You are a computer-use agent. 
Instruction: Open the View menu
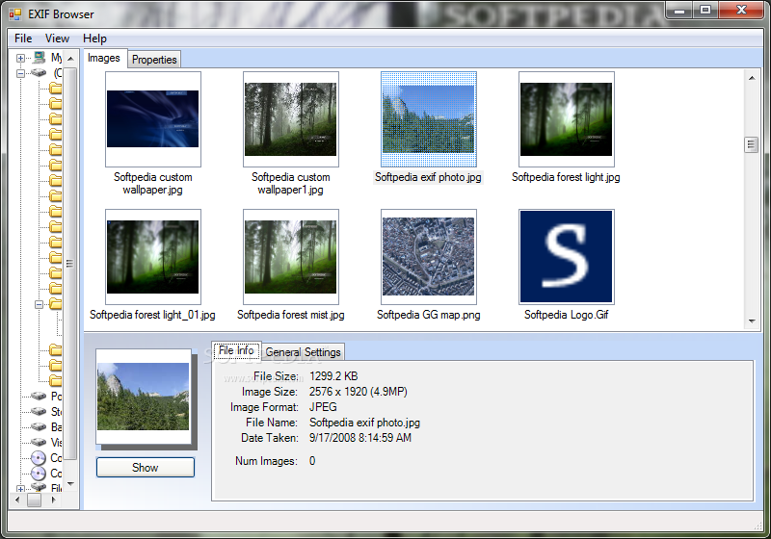click(x=57, y=38)
